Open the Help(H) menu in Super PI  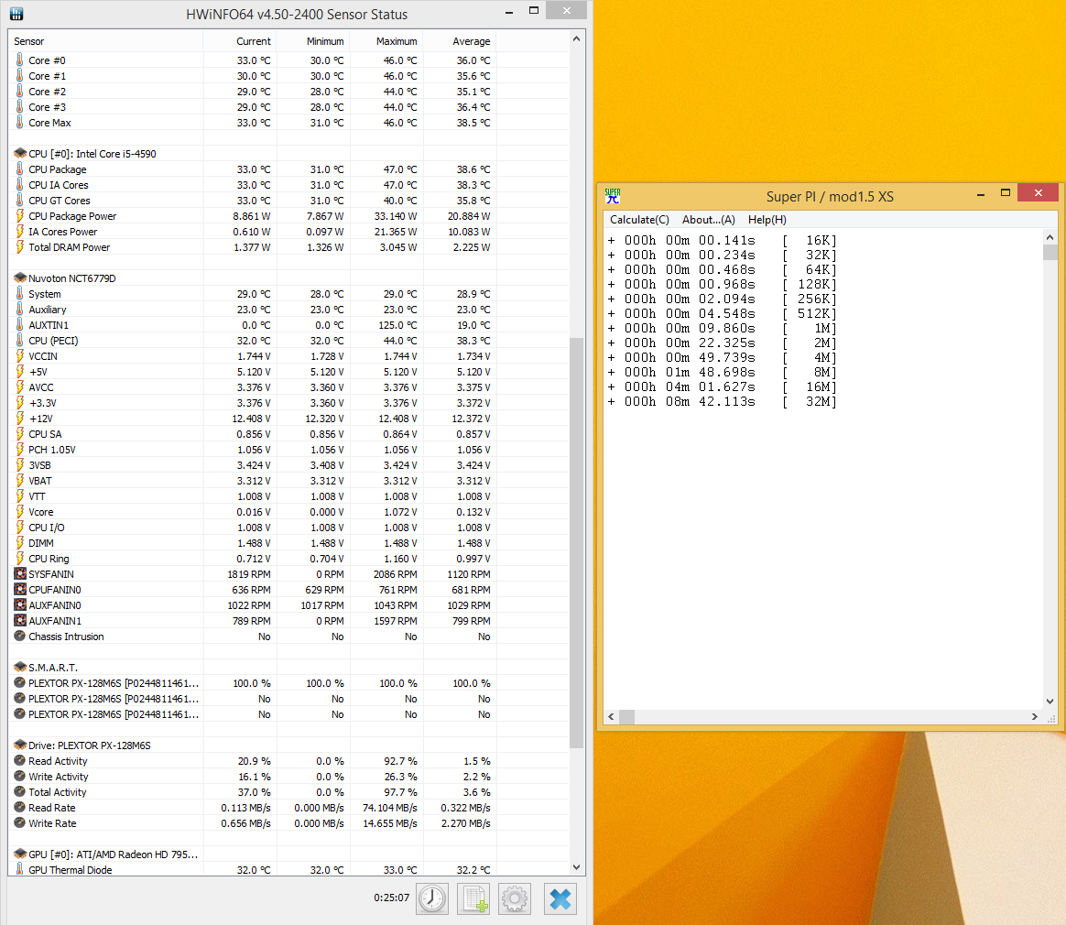[x=767, y=220]
